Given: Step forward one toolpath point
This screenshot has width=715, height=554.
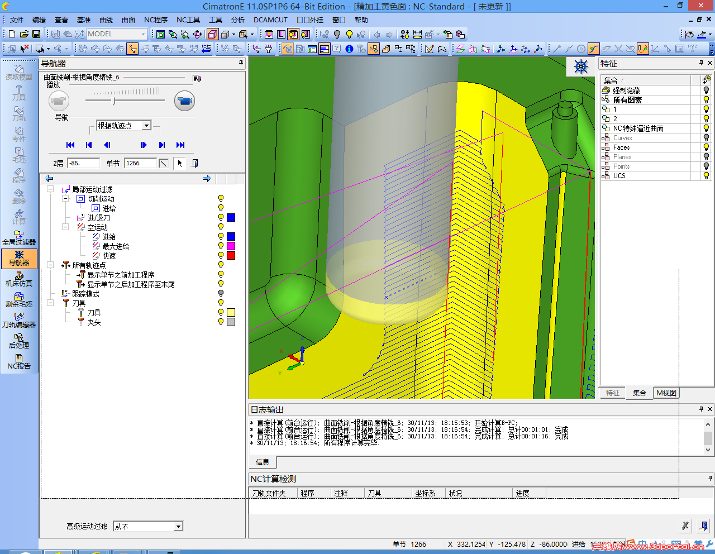Looking at the screenshot, I should click(x=144, y=145).
